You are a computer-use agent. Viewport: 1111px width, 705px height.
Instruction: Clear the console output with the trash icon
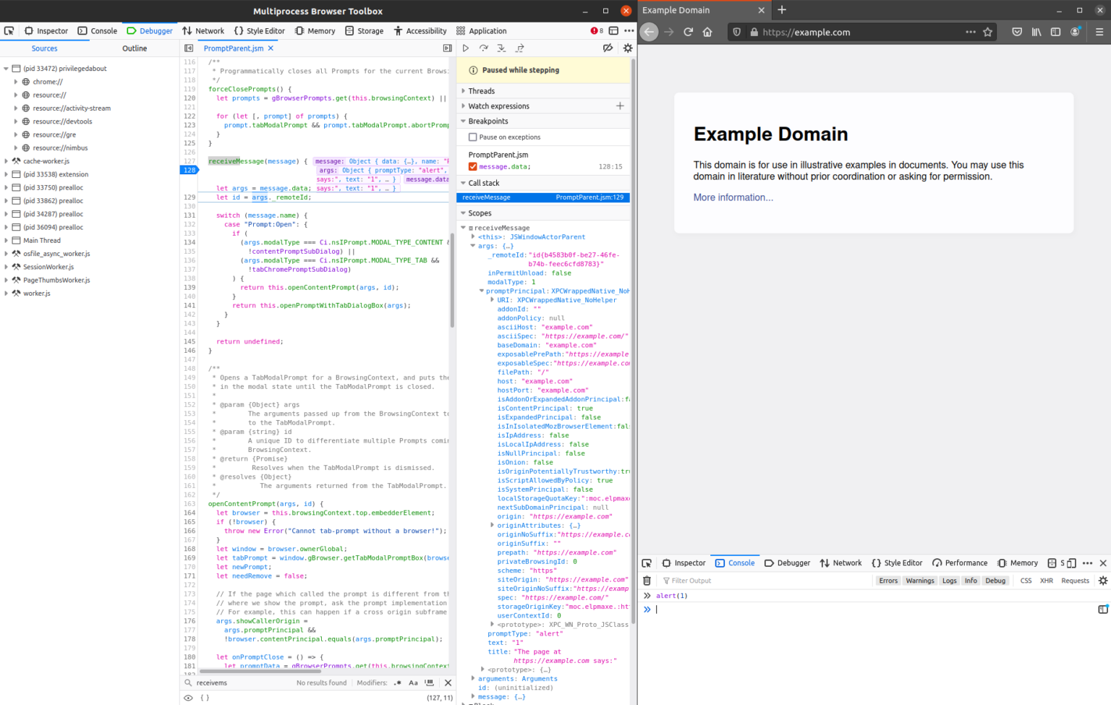tap(647, 580)
